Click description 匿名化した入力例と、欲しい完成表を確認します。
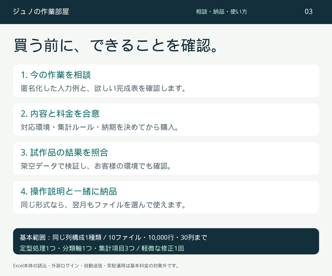Image resolution: width=332 pixels, height=276 pixels. click(103, 88)
